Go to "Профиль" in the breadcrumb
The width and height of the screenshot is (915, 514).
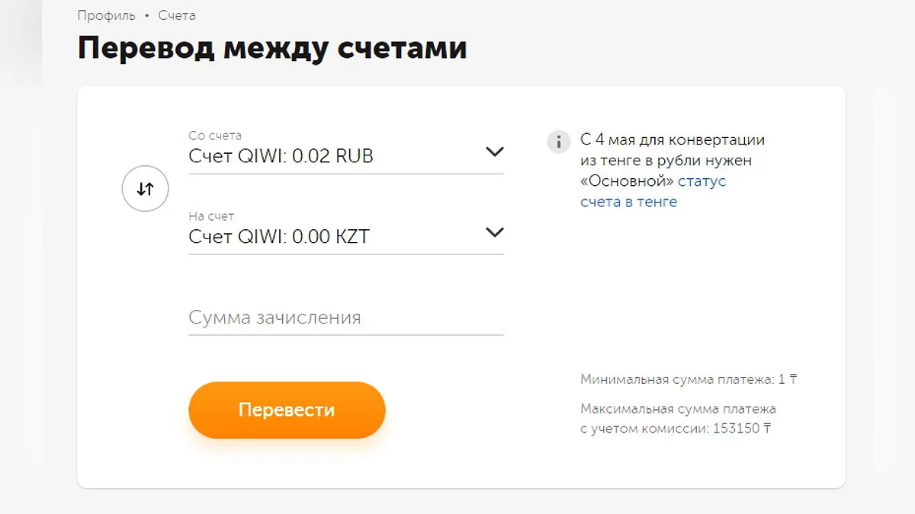click(106, 15)
